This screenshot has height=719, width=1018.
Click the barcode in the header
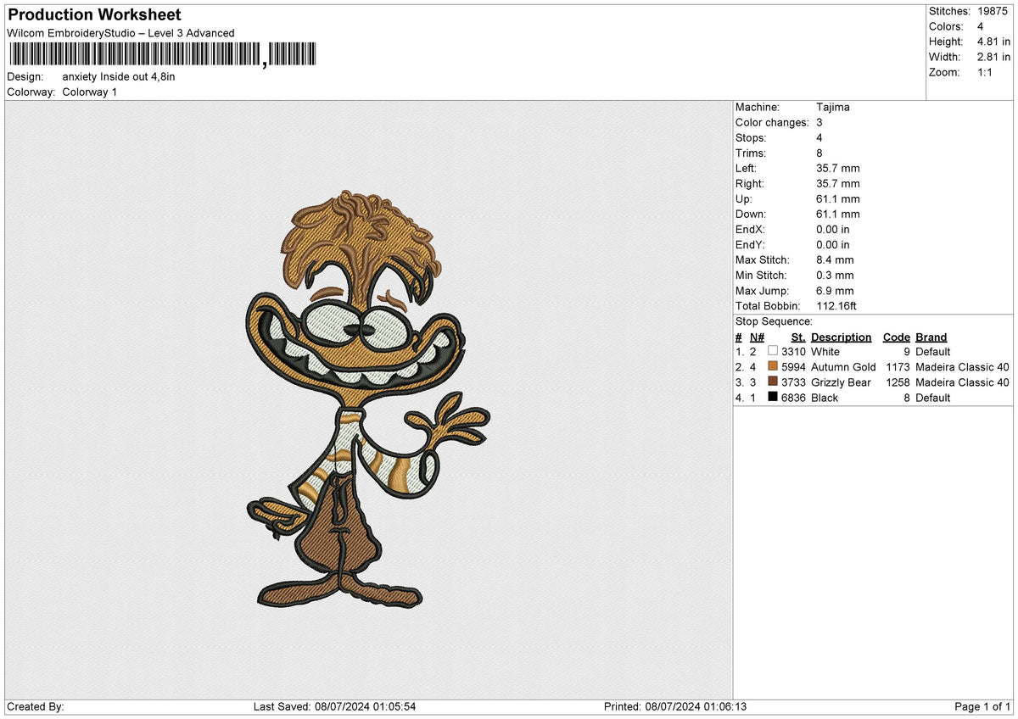coord(161,55)
